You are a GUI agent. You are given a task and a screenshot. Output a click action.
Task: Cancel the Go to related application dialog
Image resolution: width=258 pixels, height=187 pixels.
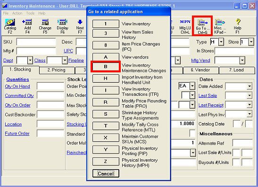106,173
